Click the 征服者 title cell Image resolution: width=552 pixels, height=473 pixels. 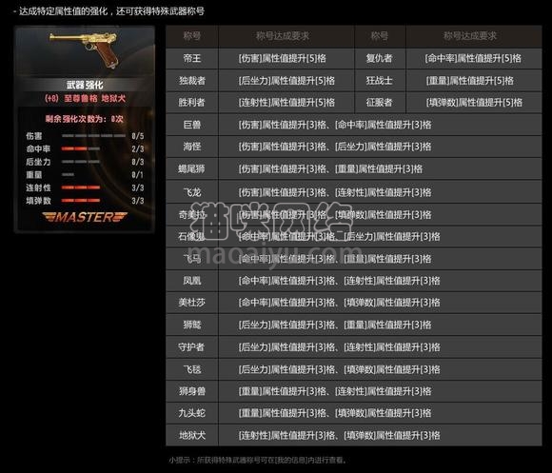[x=380, y=103]
